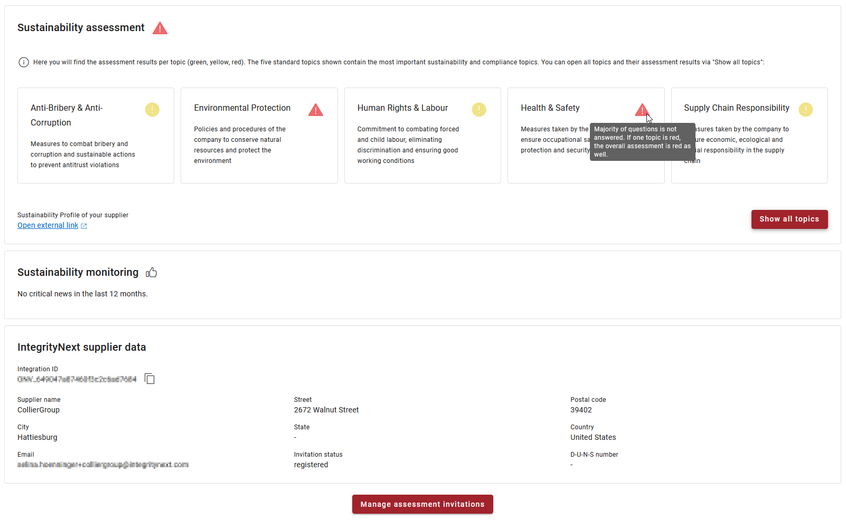The width and height of the screenshot is (846, 520).
Task: Click yellow status icon on Supply Chain card
Action: click(805, 110)
